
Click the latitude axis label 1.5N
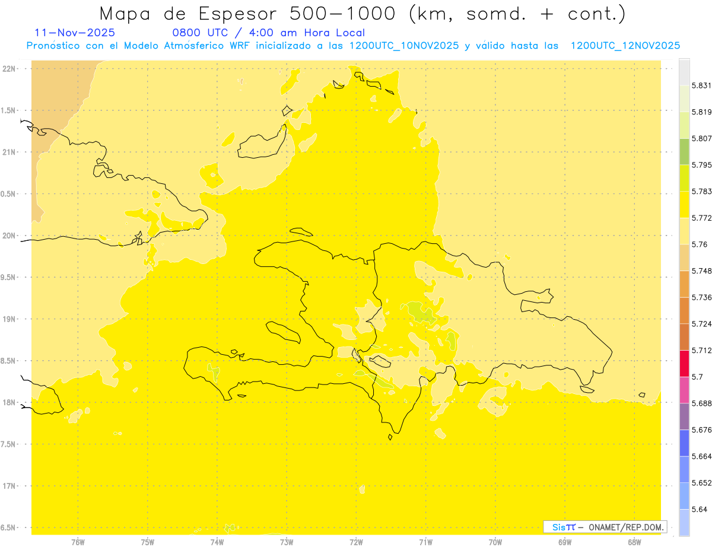point(9,110)
